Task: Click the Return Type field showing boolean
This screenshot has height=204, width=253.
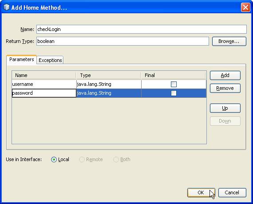Action: click(x=123, y=41)
